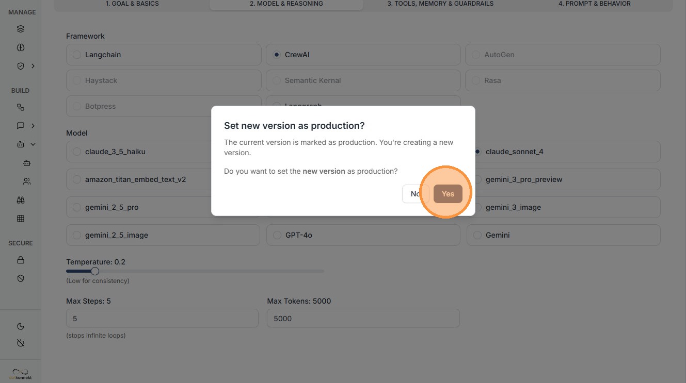Viewport: 686px width, 383px height.
Task: Decline with the No button in dialog
Action: point(416,194)
